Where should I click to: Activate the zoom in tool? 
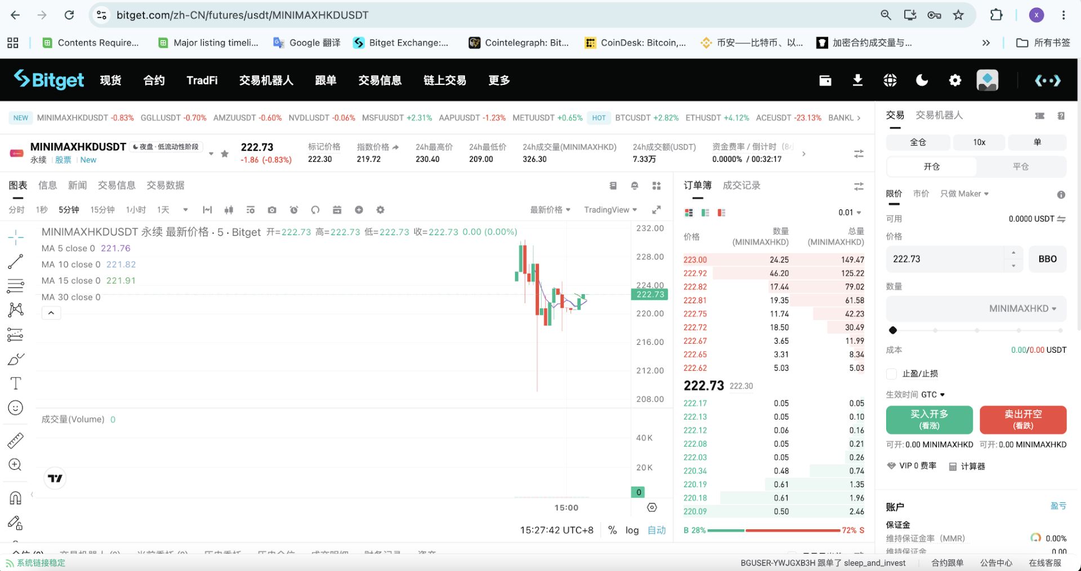pyautogui.click(x=16, y=465)
